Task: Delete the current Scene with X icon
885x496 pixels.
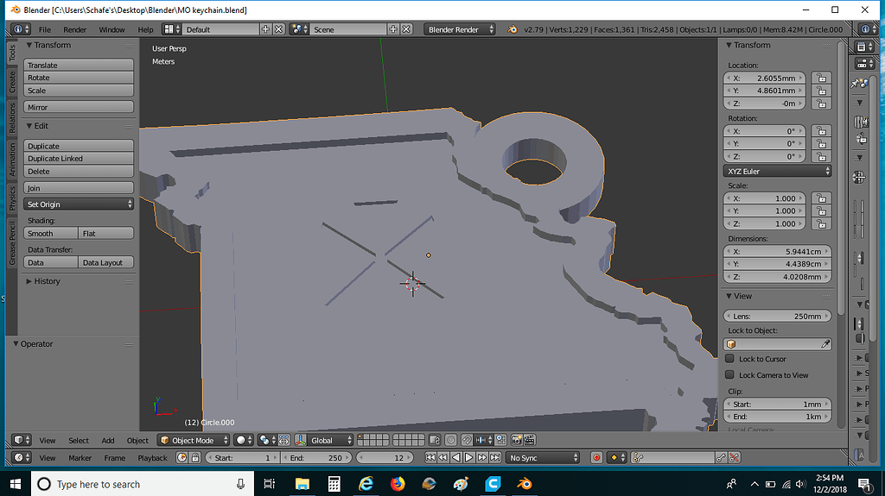Action: click(x=406, y=29)
